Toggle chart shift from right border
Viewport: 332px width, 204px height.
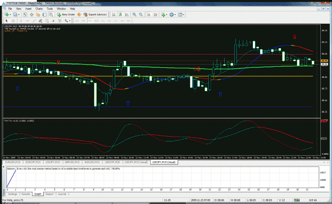click(x=156, y=14)
